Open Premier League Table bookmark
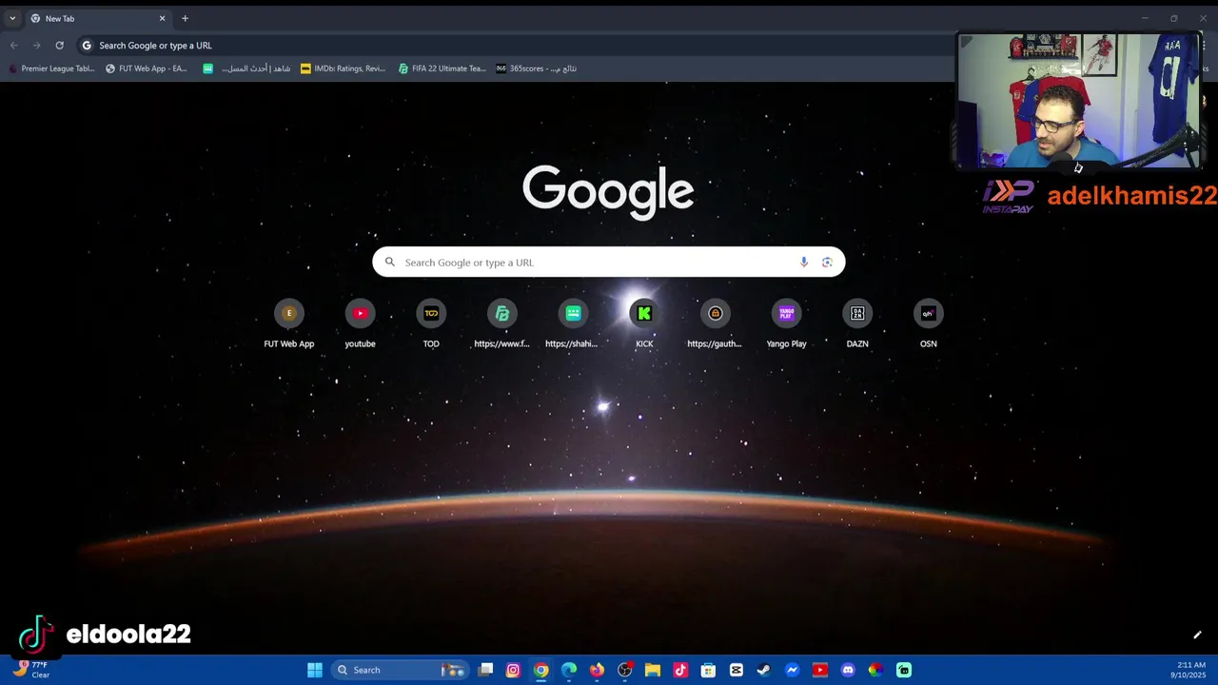 click(x=51, y=68)
